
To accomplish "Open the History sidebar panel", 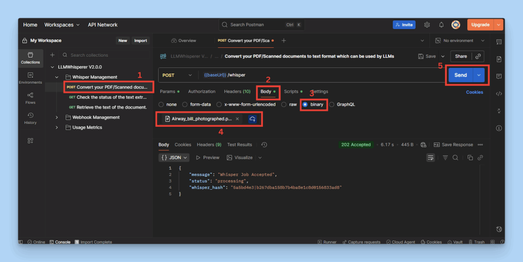I will tap(30, 118).
